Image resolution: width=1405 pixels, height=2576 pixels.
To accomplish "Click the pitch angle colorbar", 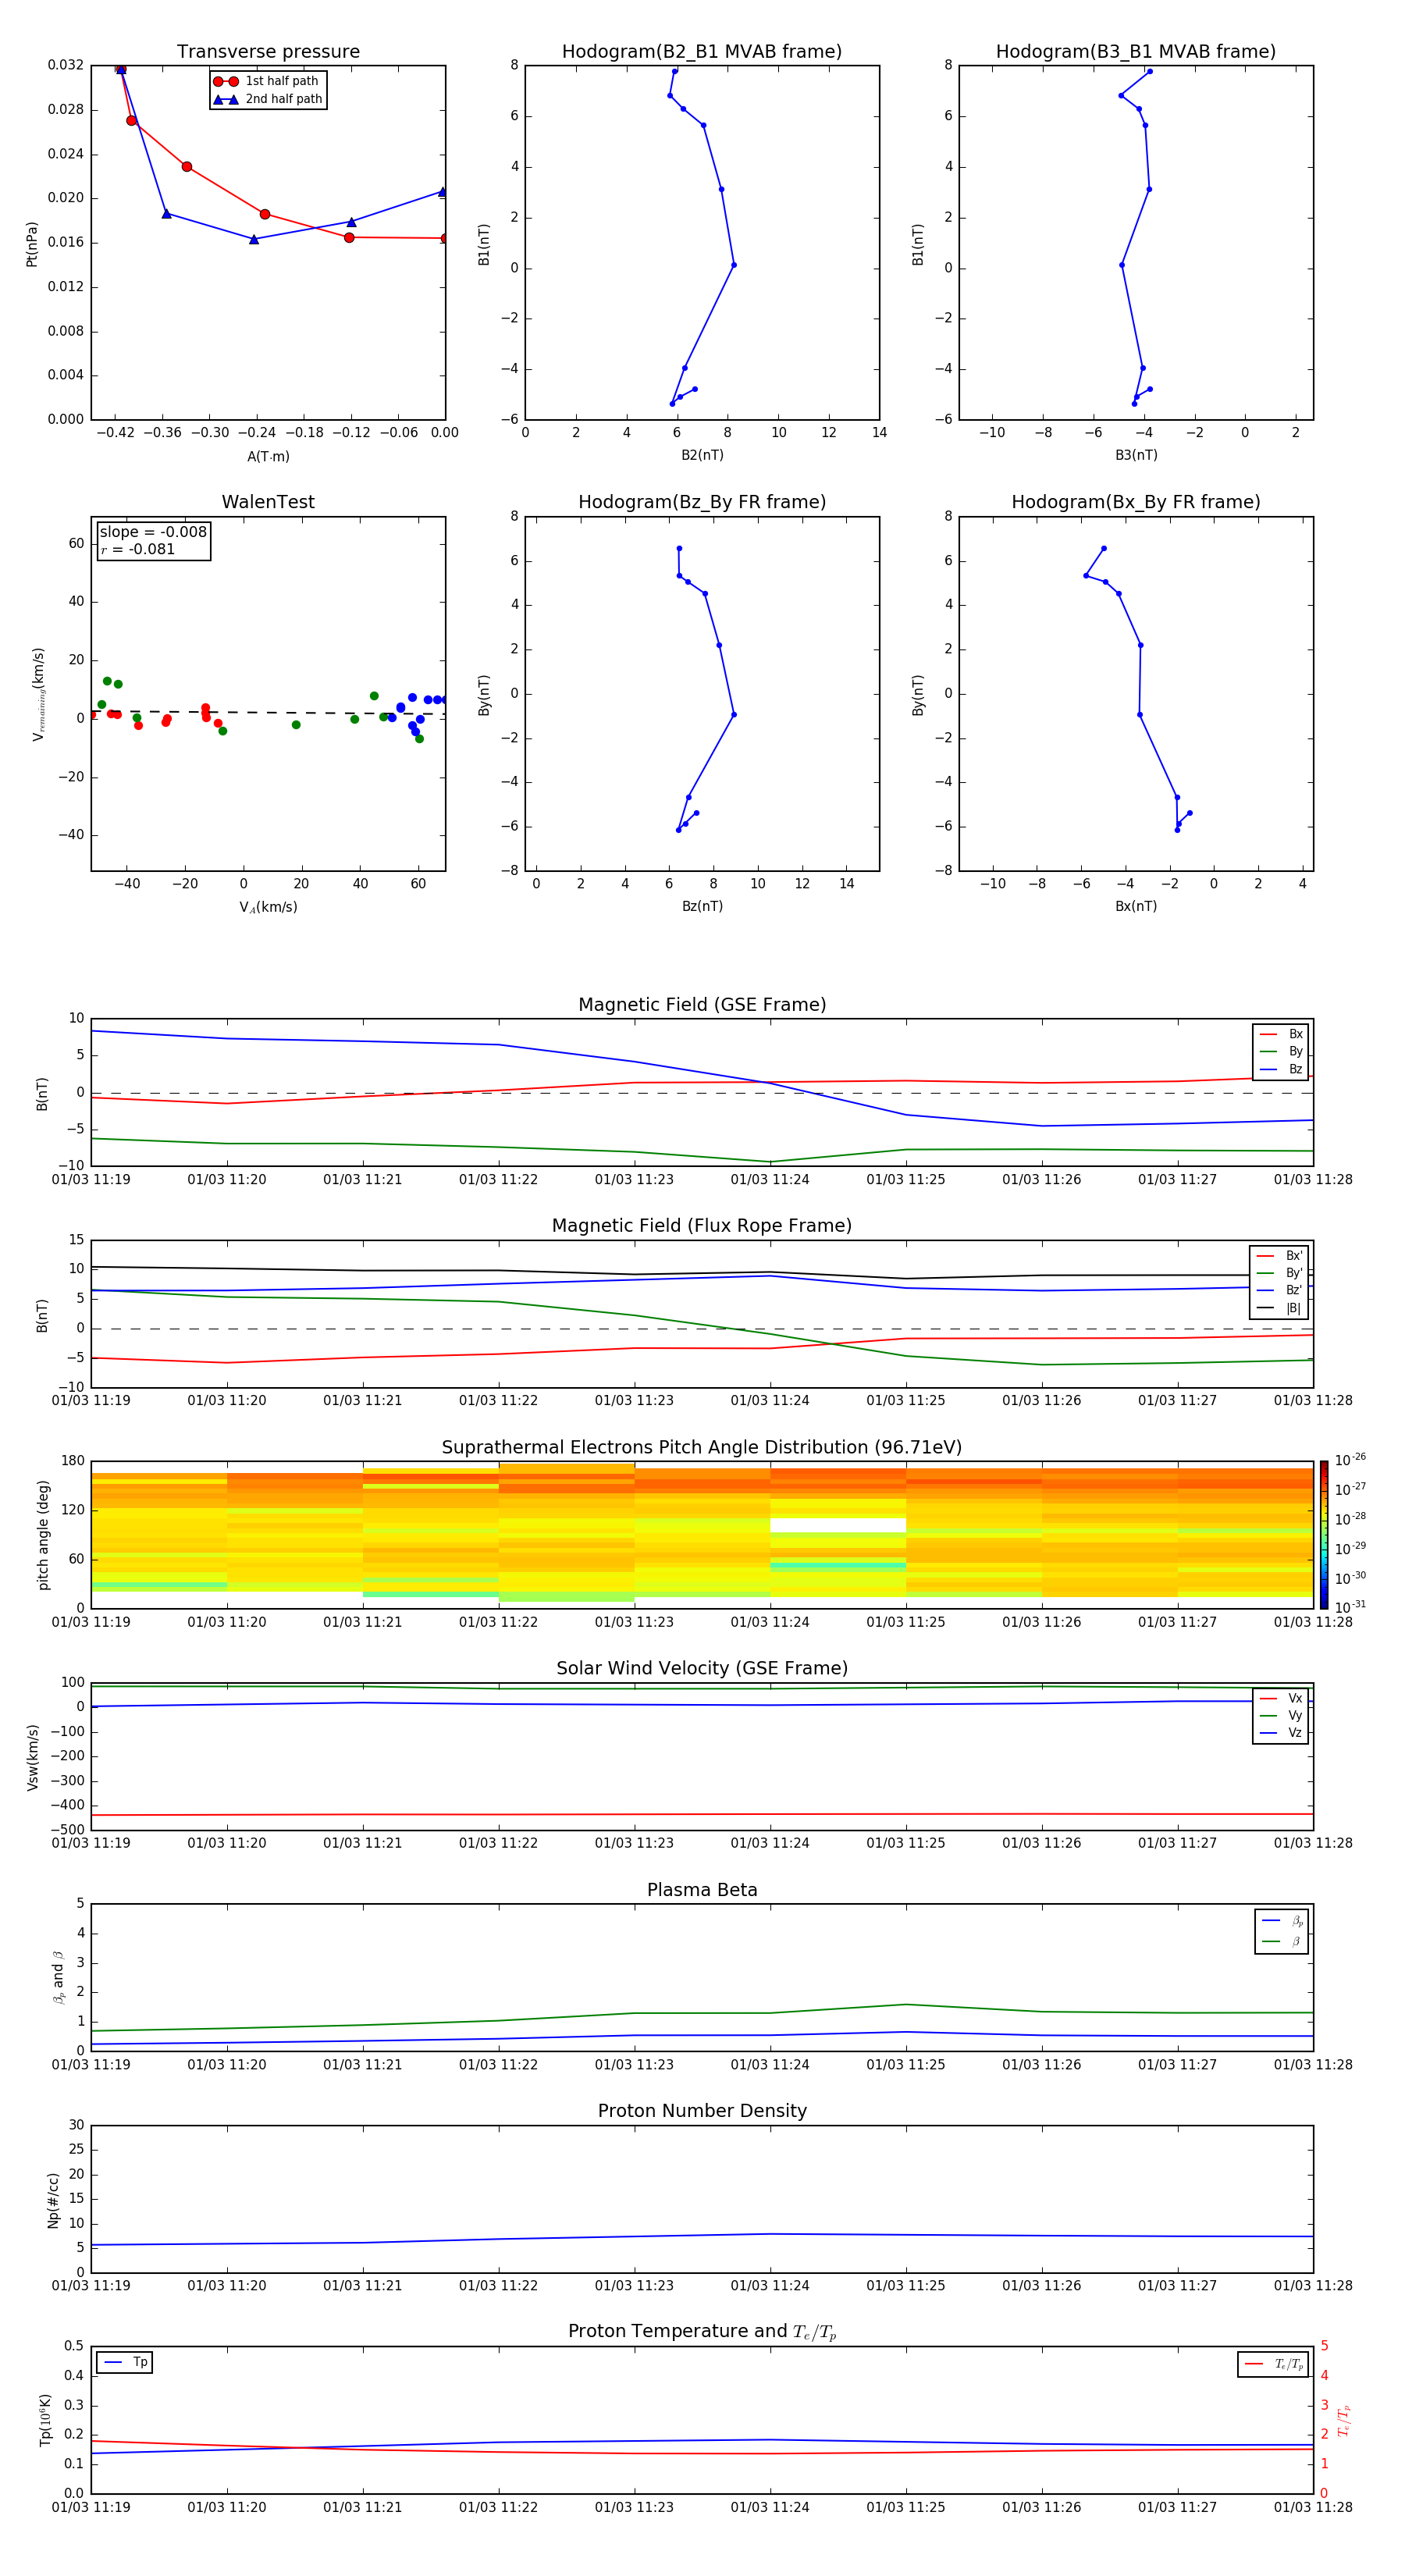I will pos(1324,1535).
